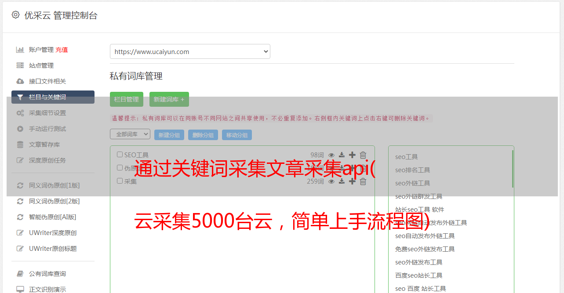
Task: Click the gears icon for 采集细节设置
Action: click(x=20, y=113)
